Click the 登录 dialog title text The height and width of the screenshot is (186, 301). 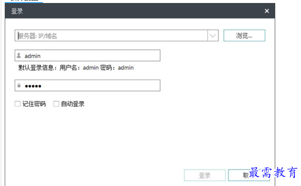(x=17, y=11)
